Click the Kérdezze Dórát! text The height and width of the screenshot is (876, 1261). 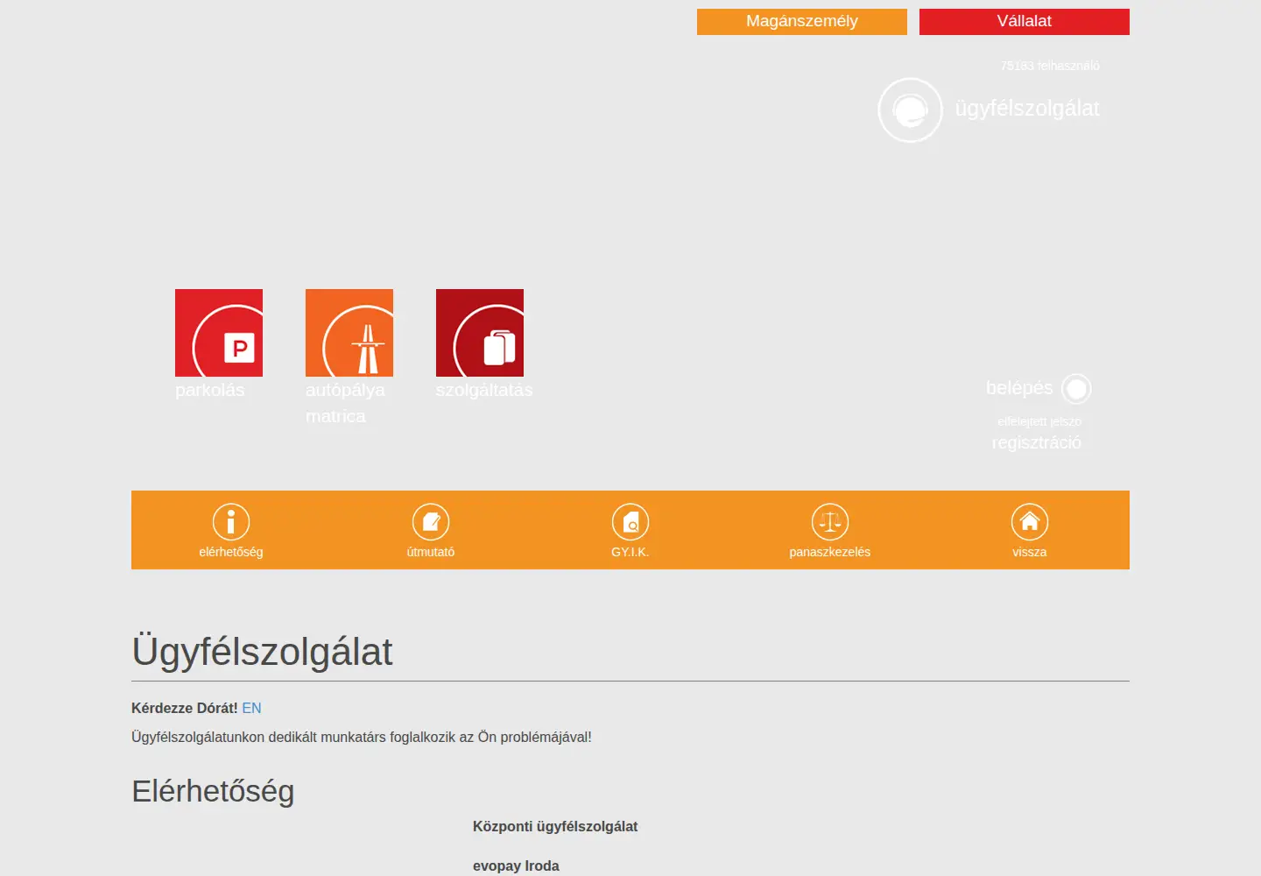point(185,708)
